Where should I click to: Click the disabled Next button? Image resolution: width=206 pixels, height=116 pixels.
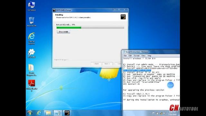click(107, 64)
